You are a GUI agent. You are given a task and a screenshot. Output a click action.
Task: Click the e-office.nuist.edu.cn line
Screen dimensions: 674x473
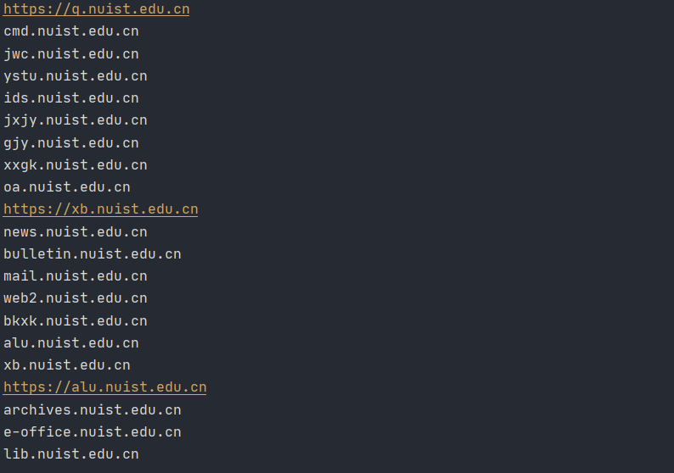tap(92, 431)
